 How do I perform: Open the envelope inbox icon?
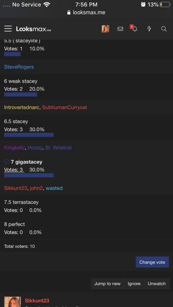click(120, 29)
